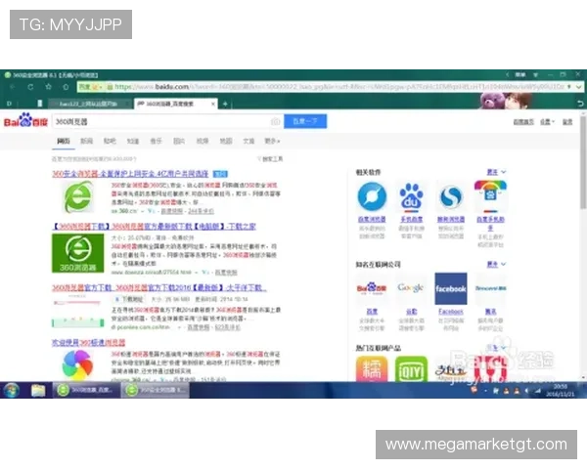Image resolution: width=587 pixels, height=469 pixels.
Task: Open the File Explorer taskbar icon
Action: click(38, 390)
